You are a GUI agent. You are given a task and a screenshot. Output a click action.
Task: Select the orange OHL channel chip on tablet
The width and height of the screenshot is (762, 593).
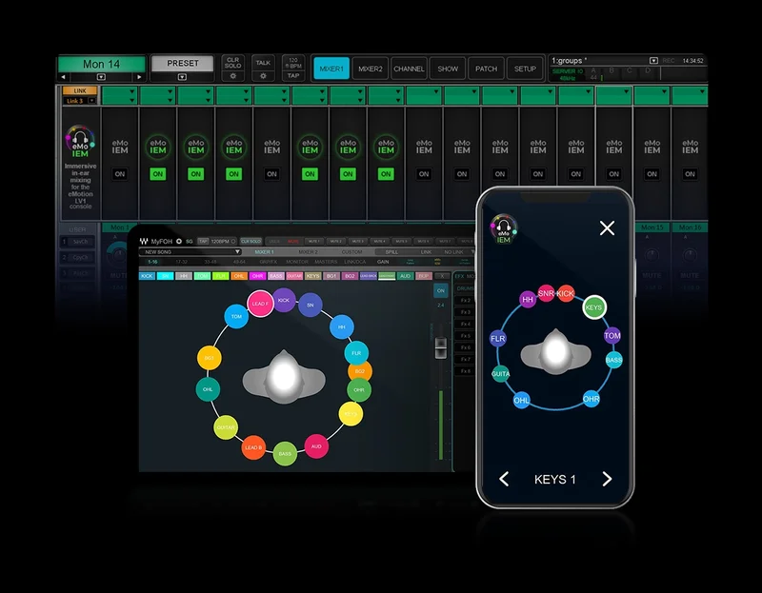pos(239,276)
